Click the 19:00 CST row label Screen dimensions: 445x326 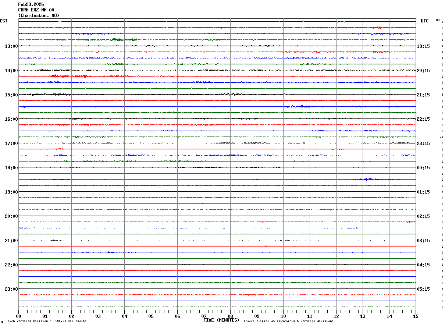(x=11, y=192)
